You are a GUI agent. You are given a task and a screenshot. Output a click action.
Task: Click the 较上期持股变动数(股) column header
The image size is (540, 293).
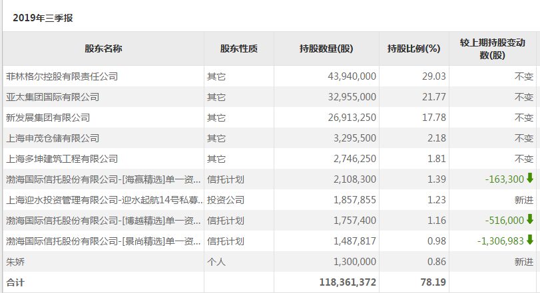tap(493, 49)
